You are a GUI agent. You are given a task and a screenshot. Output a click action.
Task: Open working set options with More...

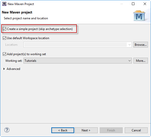[141, 61]
